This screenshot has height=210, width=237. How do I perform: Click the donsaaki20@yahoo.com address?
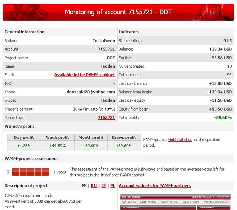[91, 92]
